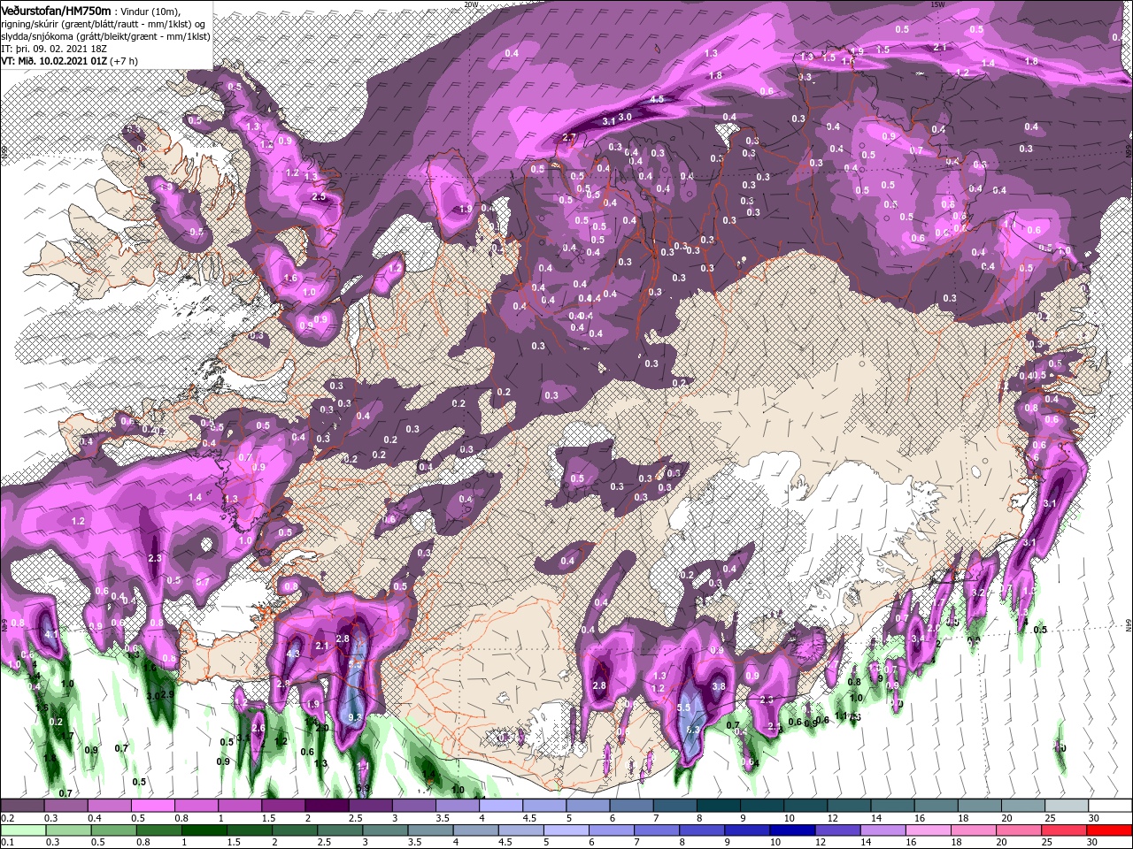Click the darkest green lower legend swatch at 1
The width and height of the screenshot is (1133, 849).
tap(204, 830)
